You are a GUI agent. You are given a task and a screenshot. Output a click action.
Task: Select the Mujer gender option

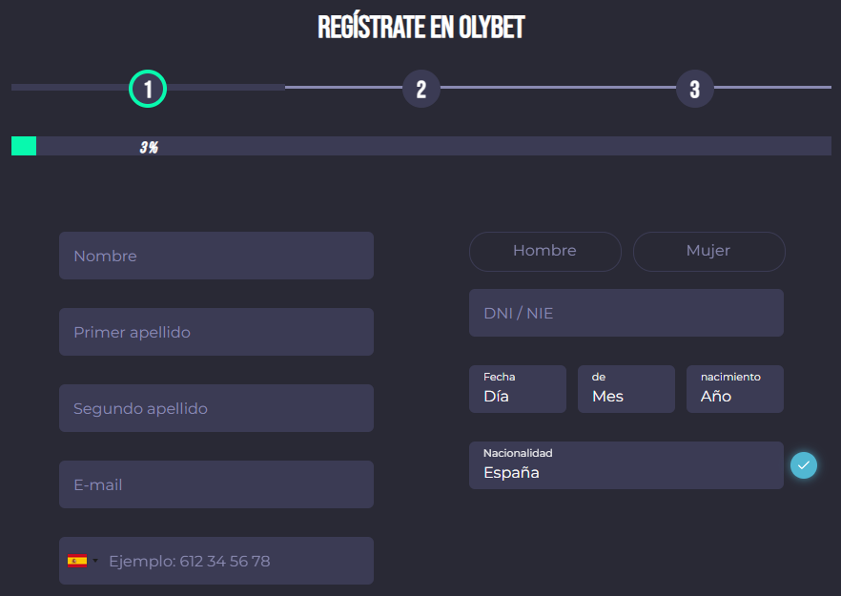[708, 251]
